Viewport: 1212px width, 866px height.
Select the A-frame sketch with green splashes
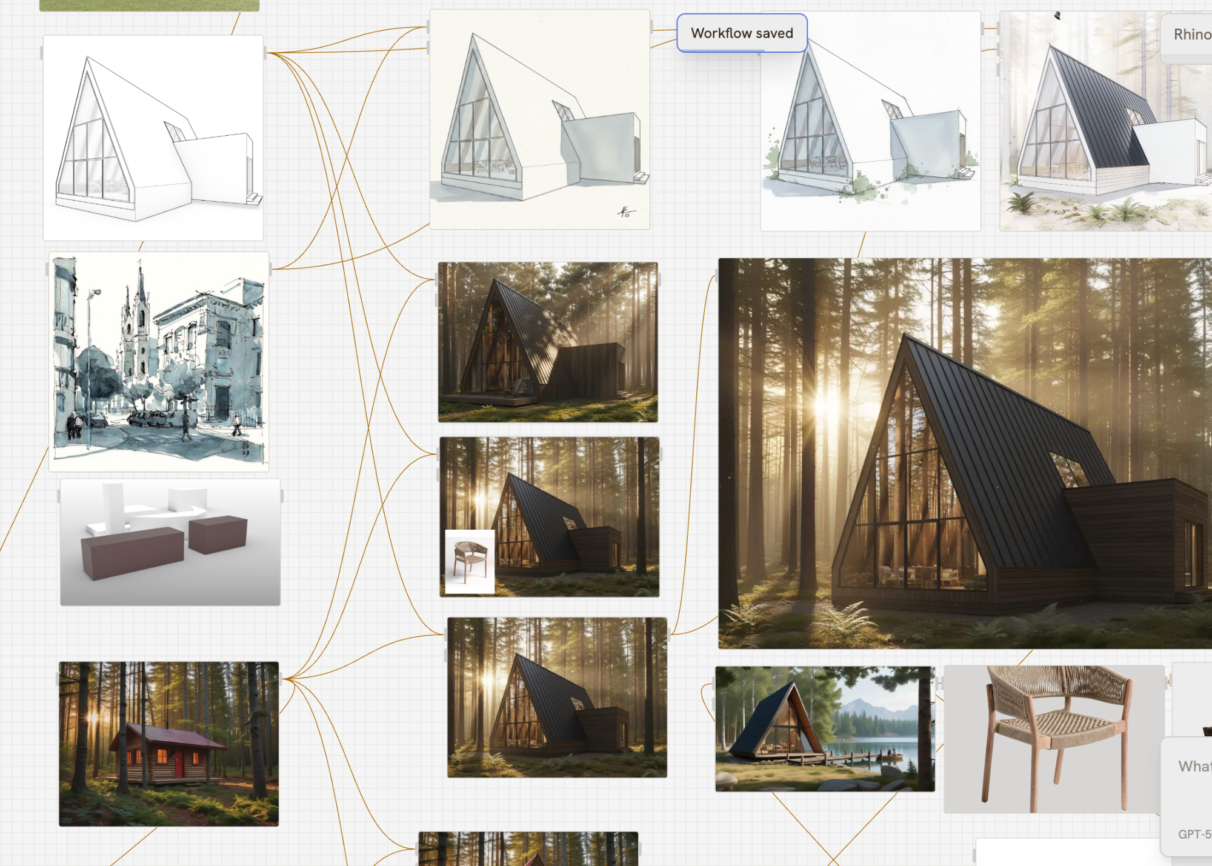(x=871, y=121)
